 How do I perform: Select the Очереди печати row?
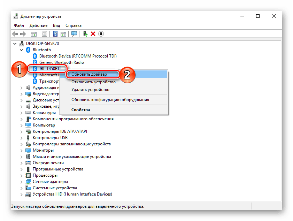(x=48, y=163)
